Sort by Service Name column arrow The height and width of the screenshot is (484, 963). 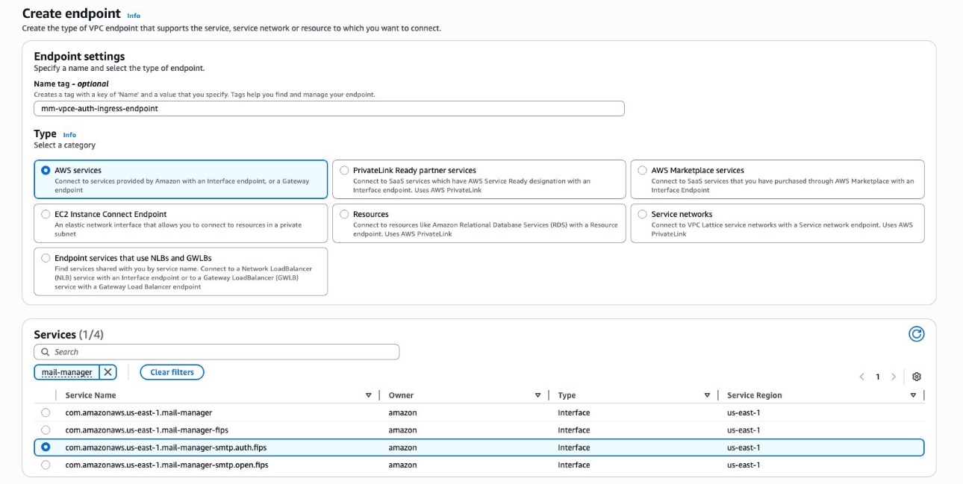(x=368, y=395)
